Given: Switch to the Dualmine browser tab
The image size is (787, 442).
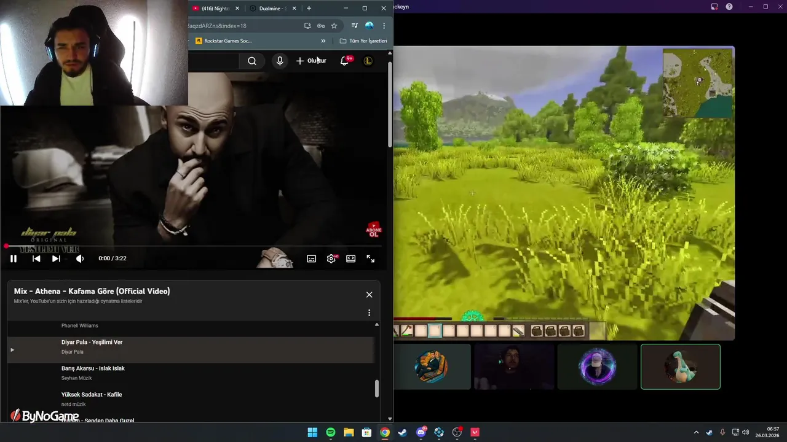Looking at the screenshot, I should click(273, 9).
